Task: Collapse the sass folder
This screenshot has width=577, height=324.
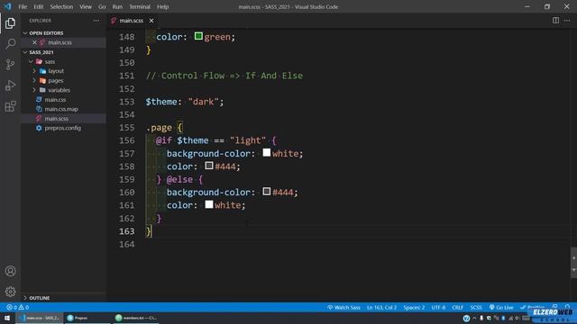Action: [x=63, y=62]
